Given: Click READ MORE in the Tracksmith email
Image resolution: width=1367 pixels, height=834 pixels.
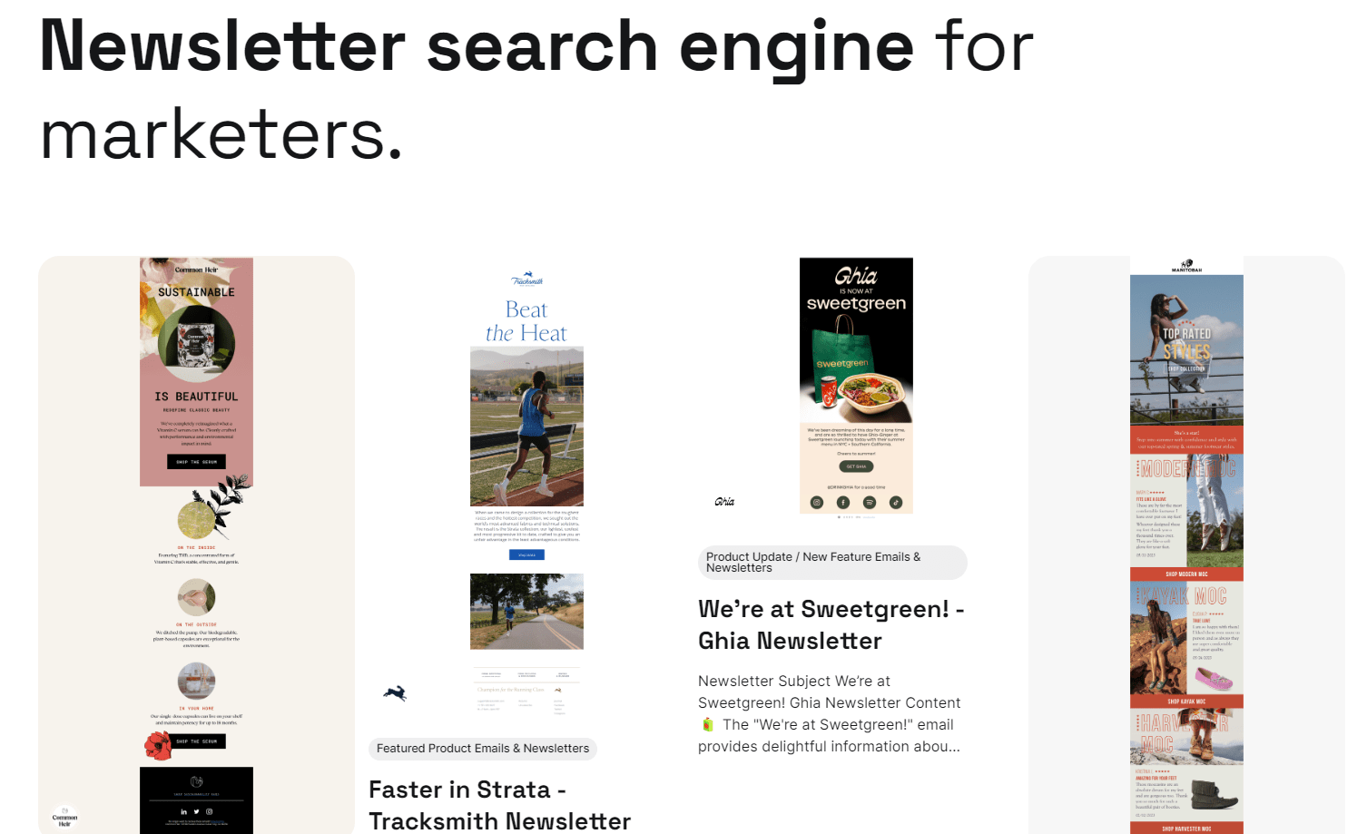Looking at the screenshot, I should point(526,554).
